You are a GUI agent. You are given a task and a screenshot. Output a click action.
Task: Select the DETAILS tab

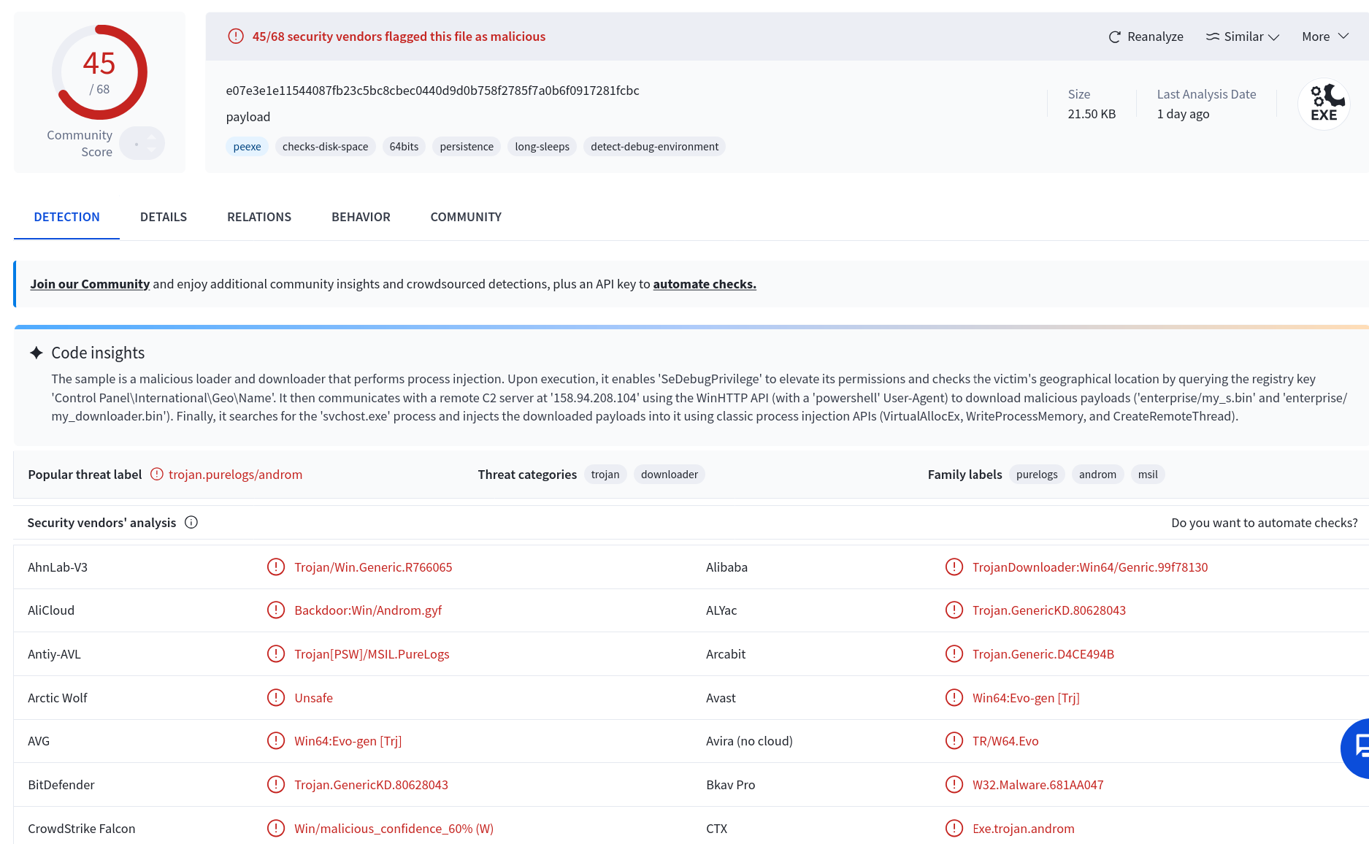(x=164, y=217)
